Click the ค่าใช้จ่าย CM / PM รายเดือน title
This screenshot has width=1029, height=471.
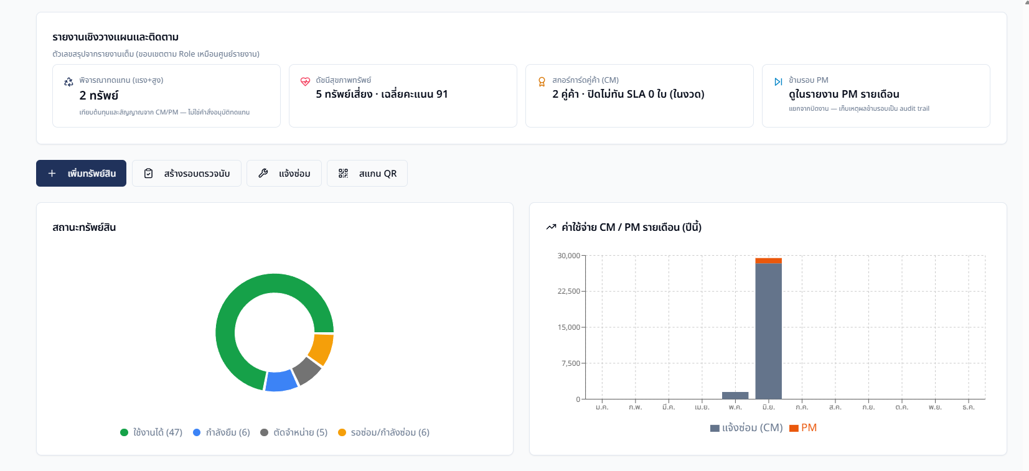pos(632,227)
